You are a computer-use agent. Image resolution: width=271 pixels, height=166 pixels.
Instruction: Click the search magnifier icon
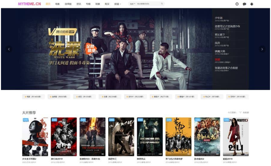tap(162, 4)
